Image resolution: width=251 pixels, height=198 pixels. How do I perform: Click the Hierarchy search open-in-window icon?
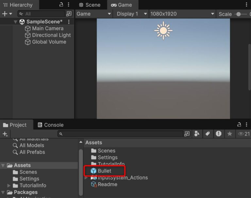(x=69, y=14)
